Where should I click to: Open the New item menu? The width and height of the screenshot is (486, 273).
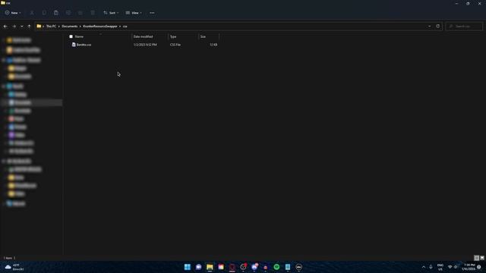pos(13,13)
